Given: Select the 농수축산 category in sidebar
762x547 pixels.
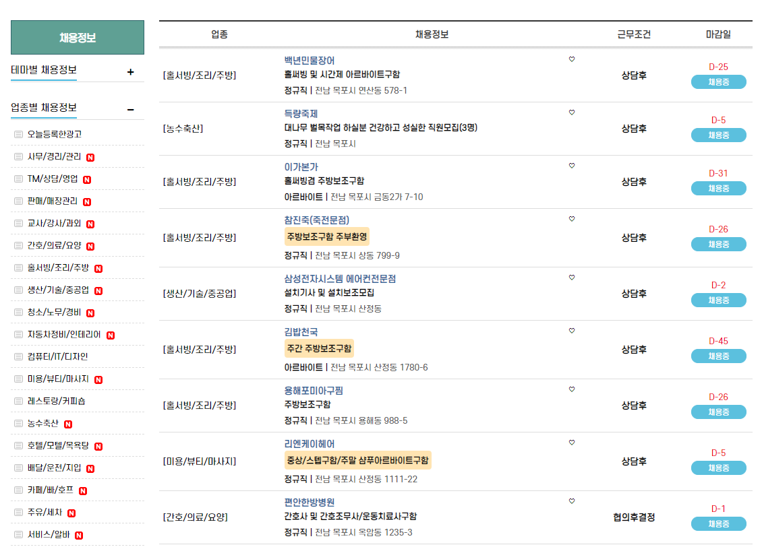Looking at the screenshot, I should click(x=42, y=424).
